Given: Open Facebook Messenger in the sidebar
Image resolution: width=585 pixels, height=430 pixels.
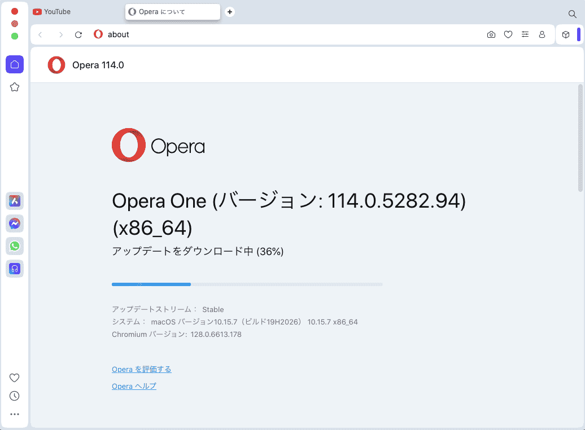Looking at the screenshot, I should (x=14, y=223).
